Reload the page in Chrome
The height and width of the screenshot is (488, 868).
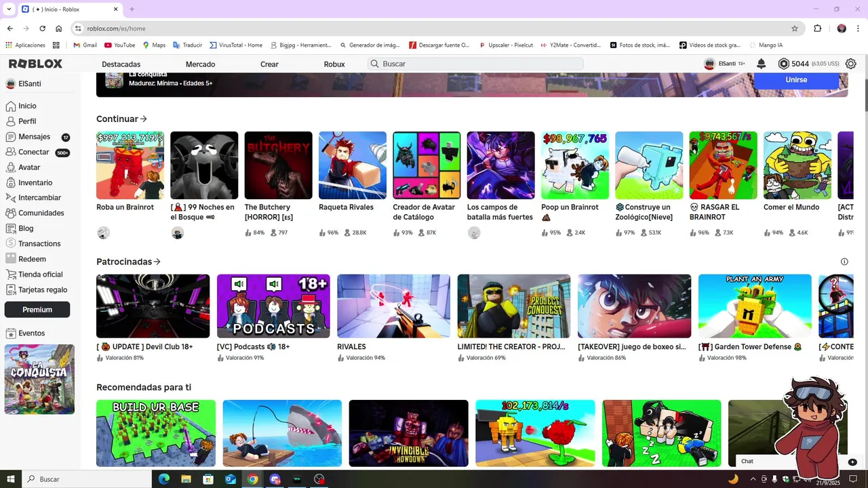tap(43, 28)
